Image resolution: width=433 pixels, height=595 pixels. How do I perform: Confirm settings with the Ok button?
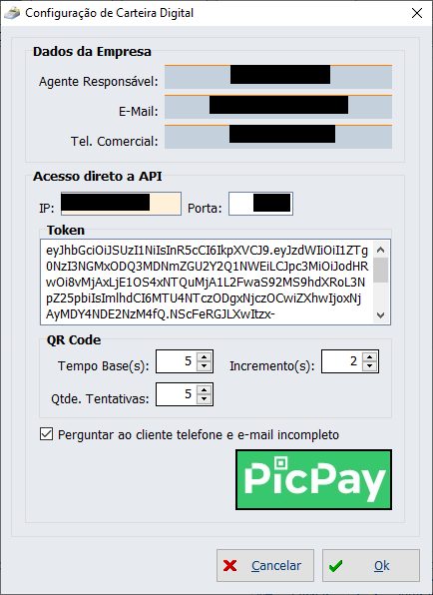[x=371, y=565]
